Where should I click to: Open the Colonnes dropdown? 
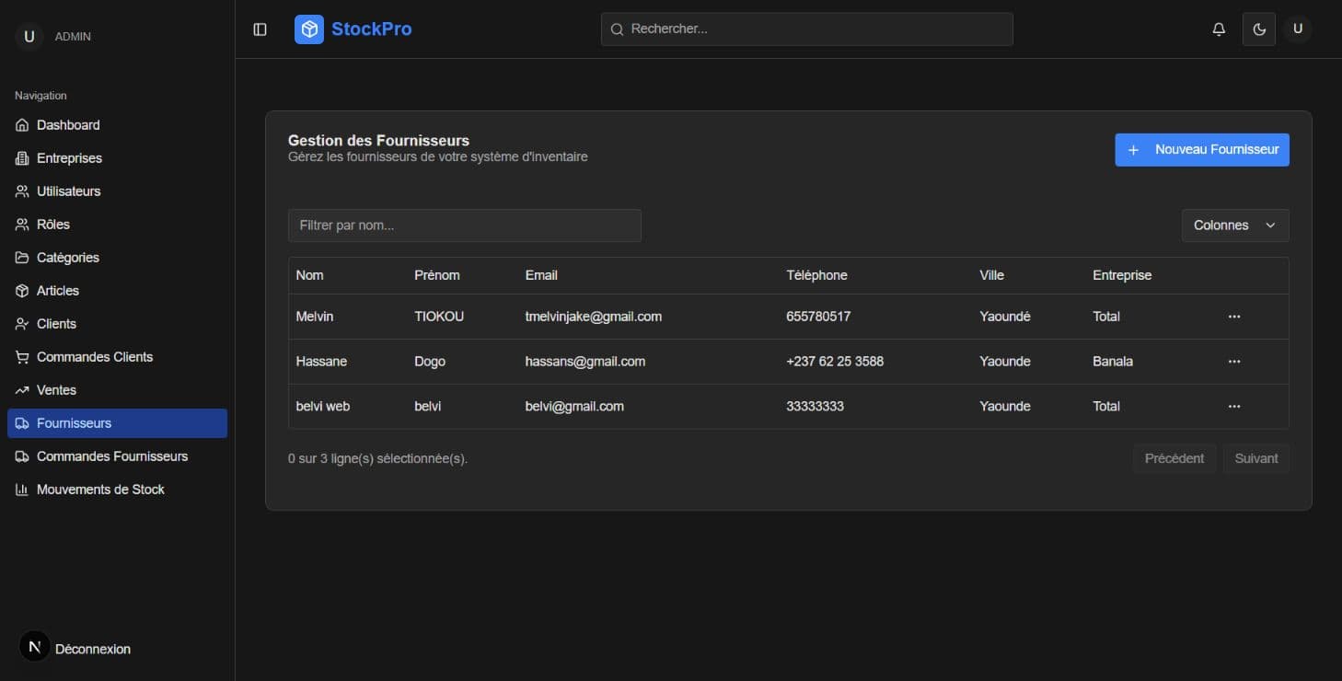(x=1235, y=225)
